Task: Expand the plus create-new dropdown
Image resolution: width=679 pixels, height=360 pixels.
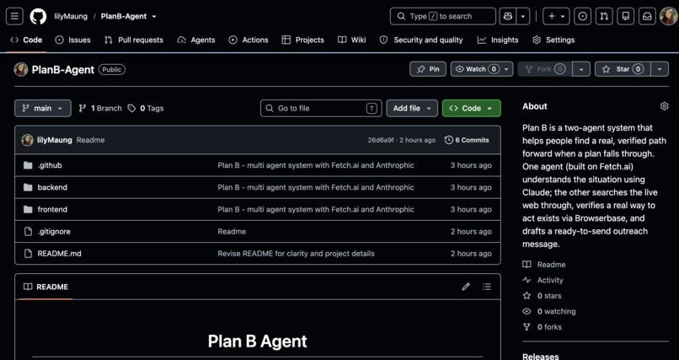Action: (557, 17)
